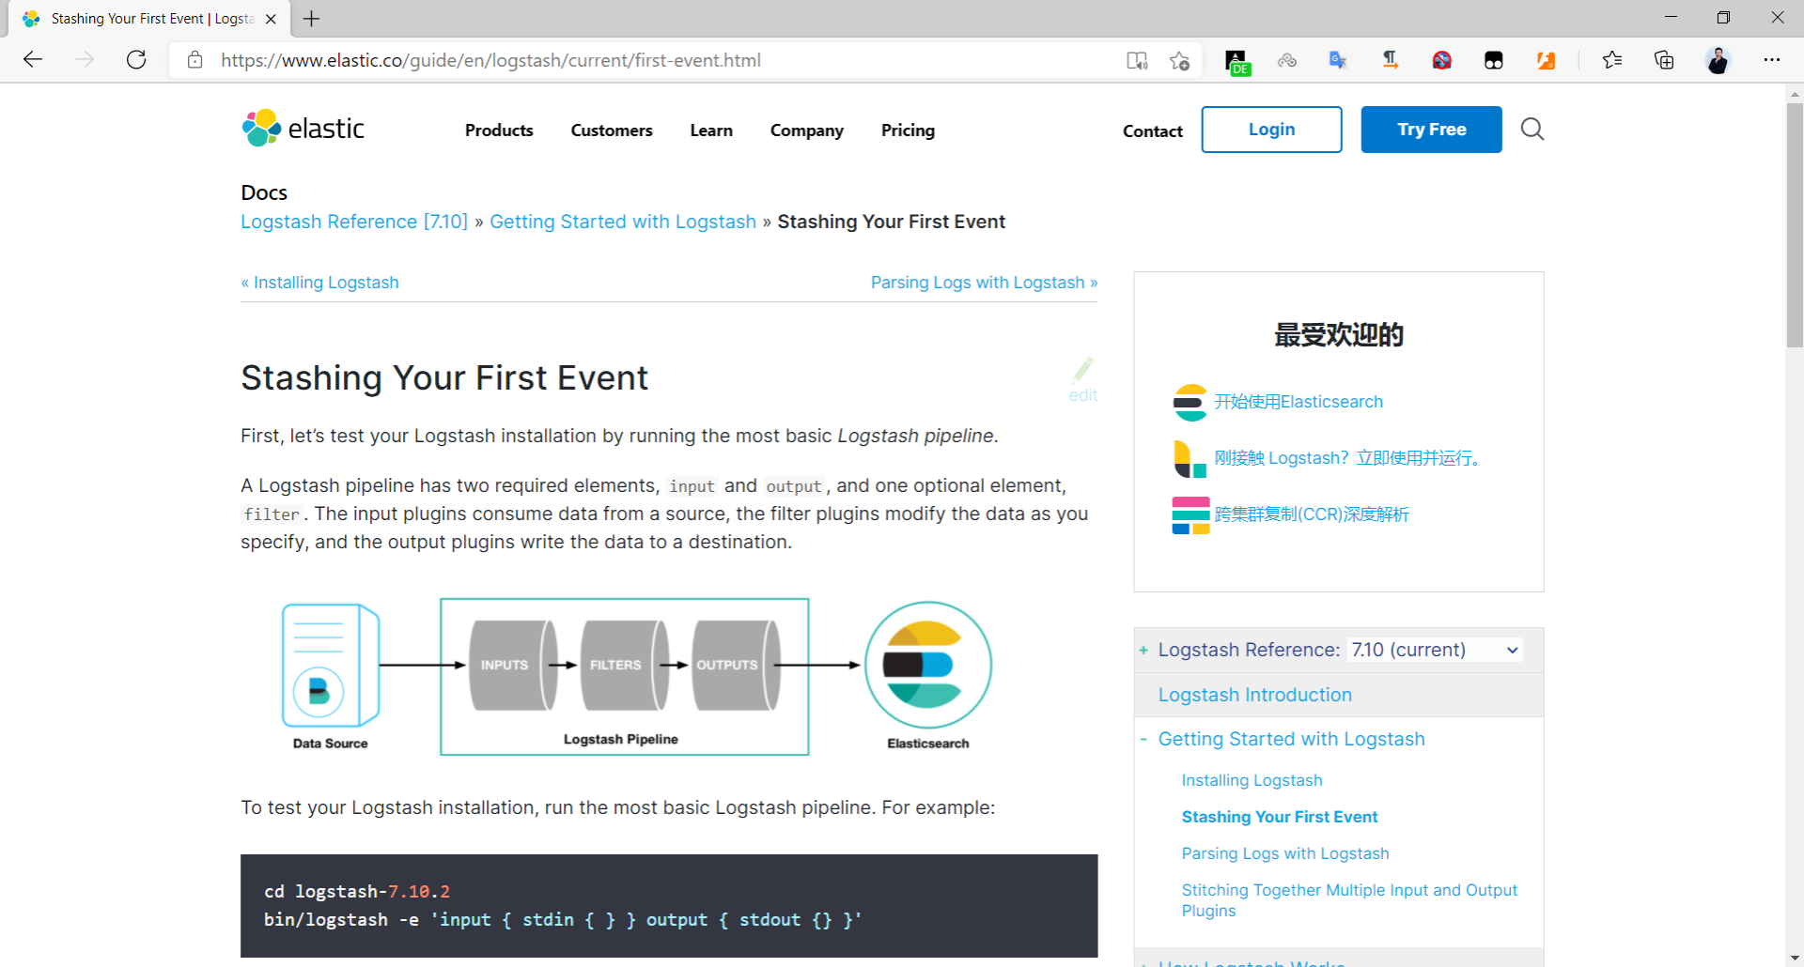Click the Try Free button
The width and height of the screenshot is (1804, 967).
click(1431, 130)
